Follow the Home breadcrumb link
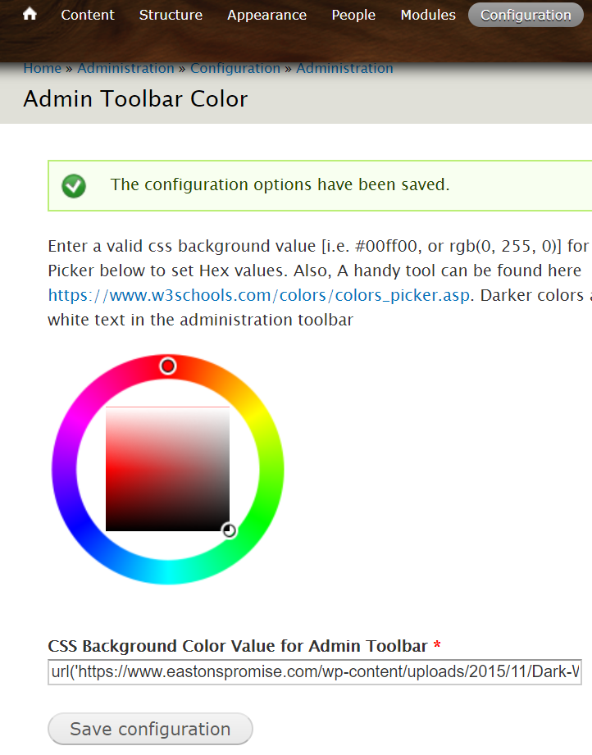 pos(42,68)
